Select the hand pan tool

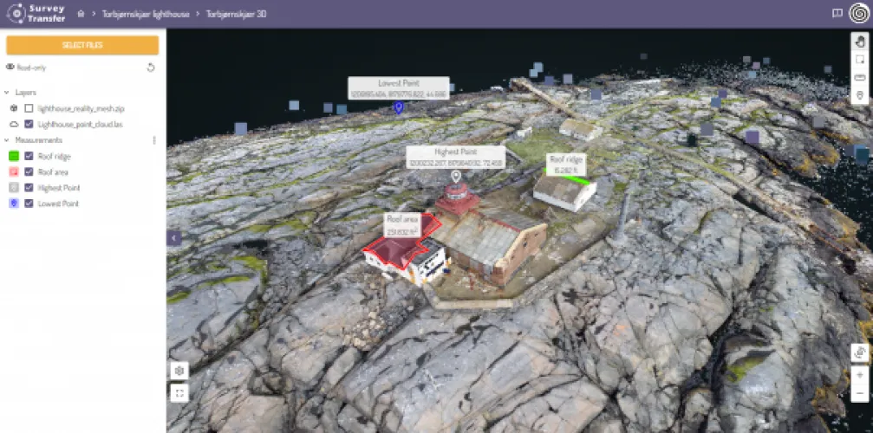coord(860,42)
